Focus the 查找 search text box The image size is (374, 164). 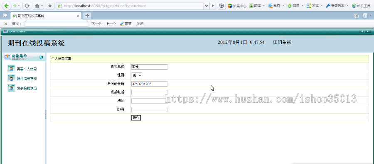click(x=56, y=24)
